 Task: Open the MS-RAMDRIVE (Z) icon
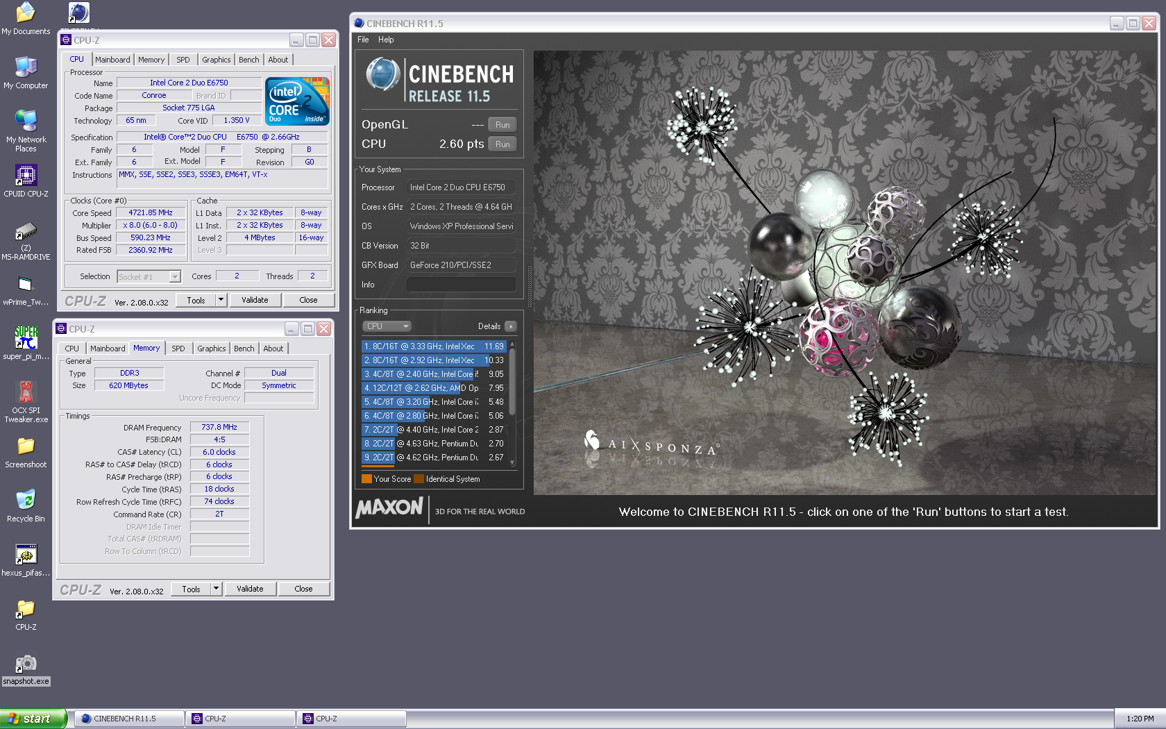(x=26, y=240)
